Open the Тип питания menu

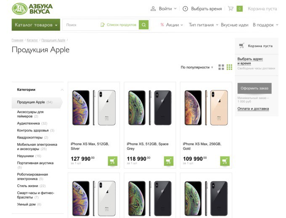[203, 25]
